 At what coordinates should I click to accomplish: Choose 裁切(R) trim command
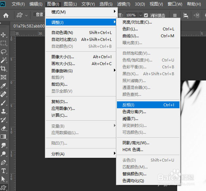pyautogui.click(x=81, y=84)
